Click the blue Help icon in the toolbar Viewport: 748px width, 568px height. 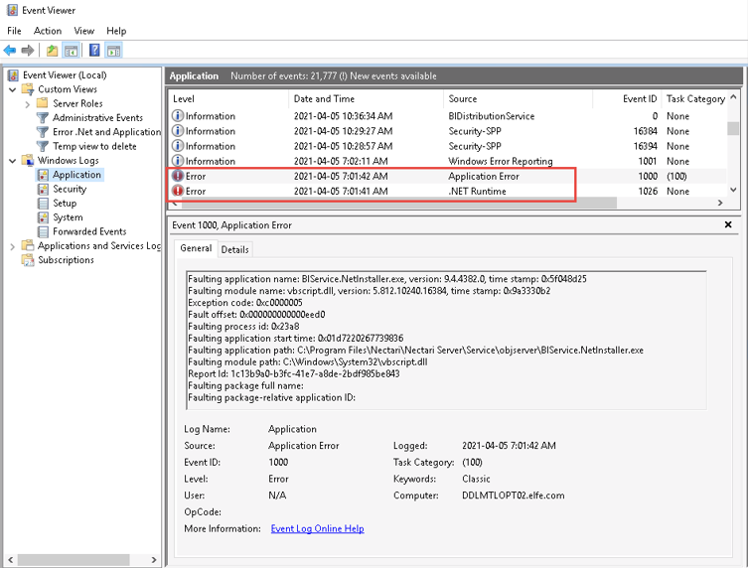click(x=94, y=51)
